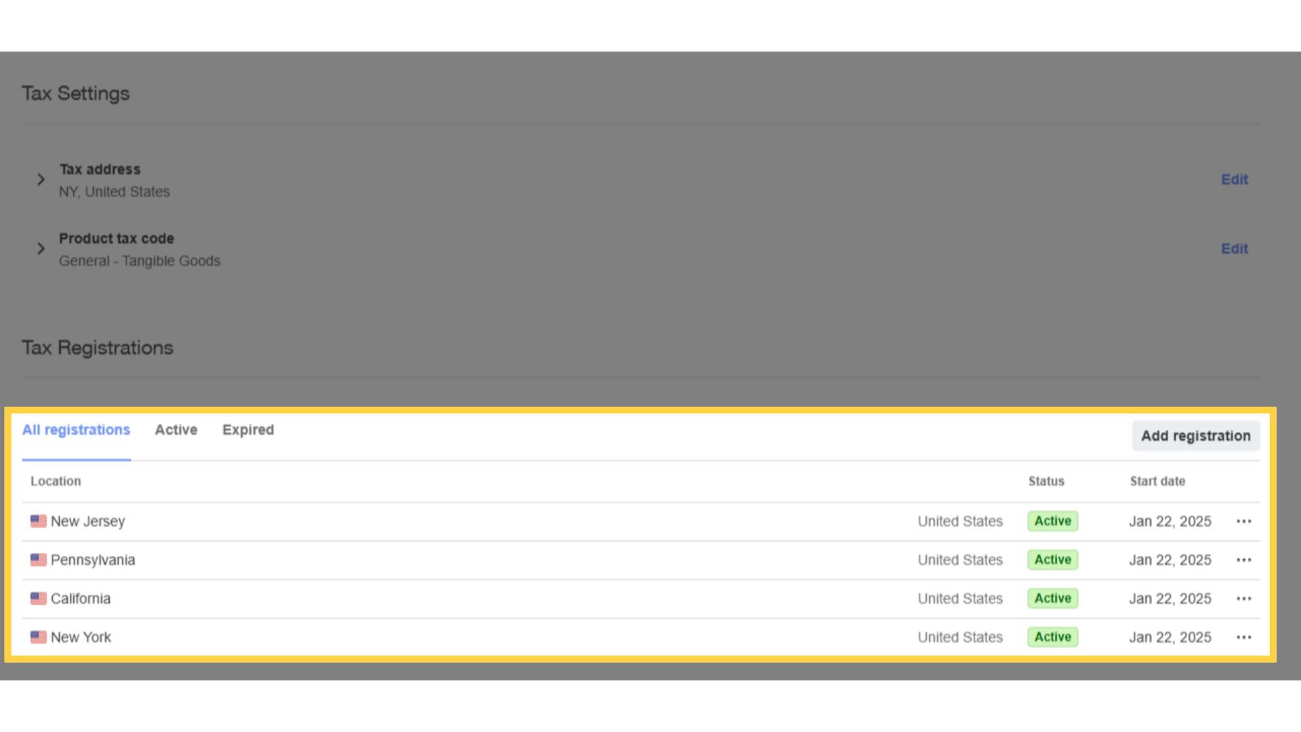
Task: Click the New York US flag icon
Action: pyautogui.click(x=37, y=636)
